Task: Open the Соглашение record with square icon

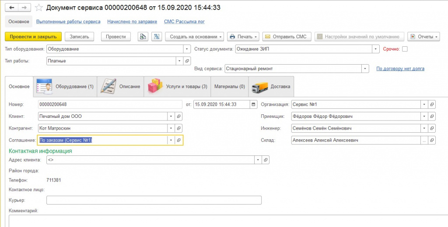Action: point(179,140)
